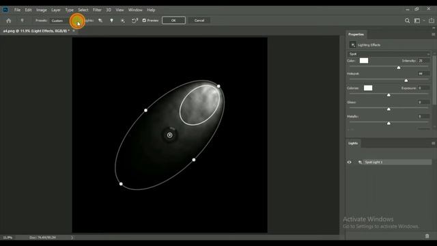437x246 pixels.
Task: Open the search magnifier icon
Action: (x=407, y=20)
